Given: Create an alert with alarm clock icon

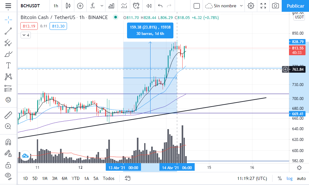Looking at the screenshot, I should [x=136, y=6].
